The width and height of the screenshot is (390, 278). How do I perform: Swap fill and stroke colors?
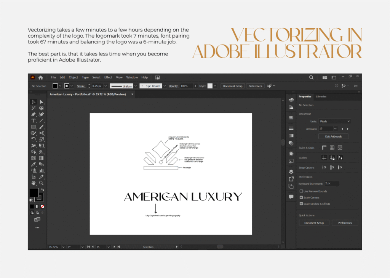[x=43, y=190]
